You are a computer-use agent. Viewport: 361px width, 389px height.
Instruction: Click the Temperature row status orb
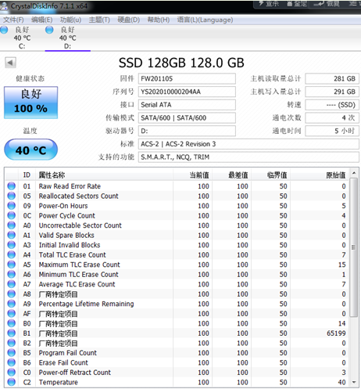point(12,382)
